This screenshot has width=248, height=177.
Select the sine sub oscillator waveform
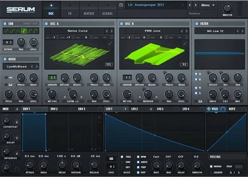6,31
